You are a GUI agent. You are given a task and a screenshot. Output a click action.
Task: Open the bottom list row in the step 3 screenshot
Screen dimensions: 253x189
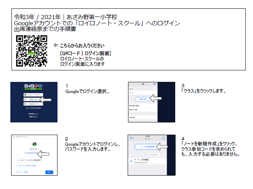[143, 117]
